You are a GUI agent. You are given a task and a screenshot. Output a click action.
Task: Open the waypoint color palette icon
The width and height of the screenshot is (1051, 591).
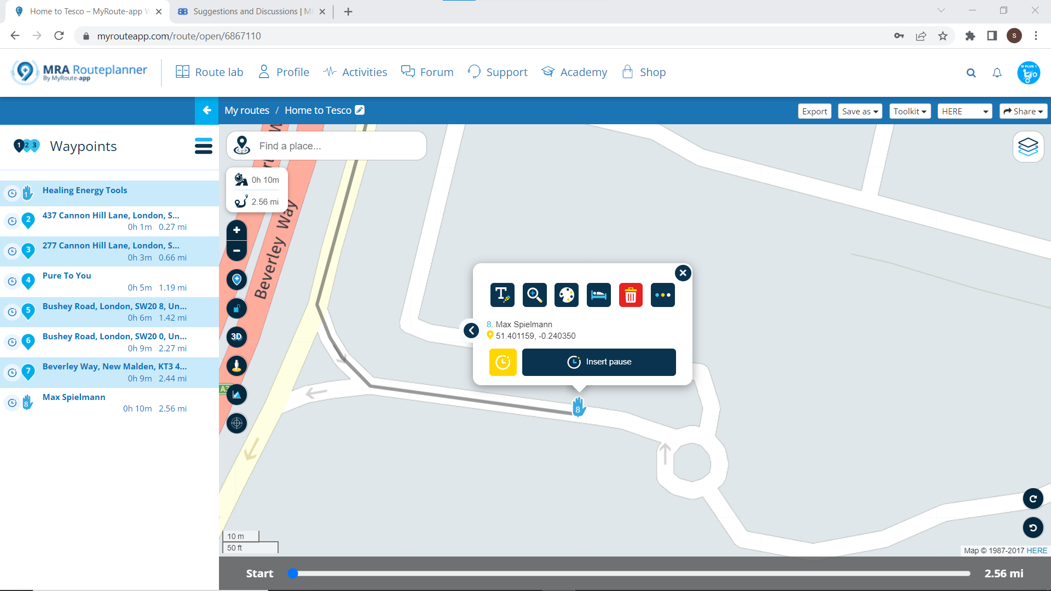tap(567, 295)
